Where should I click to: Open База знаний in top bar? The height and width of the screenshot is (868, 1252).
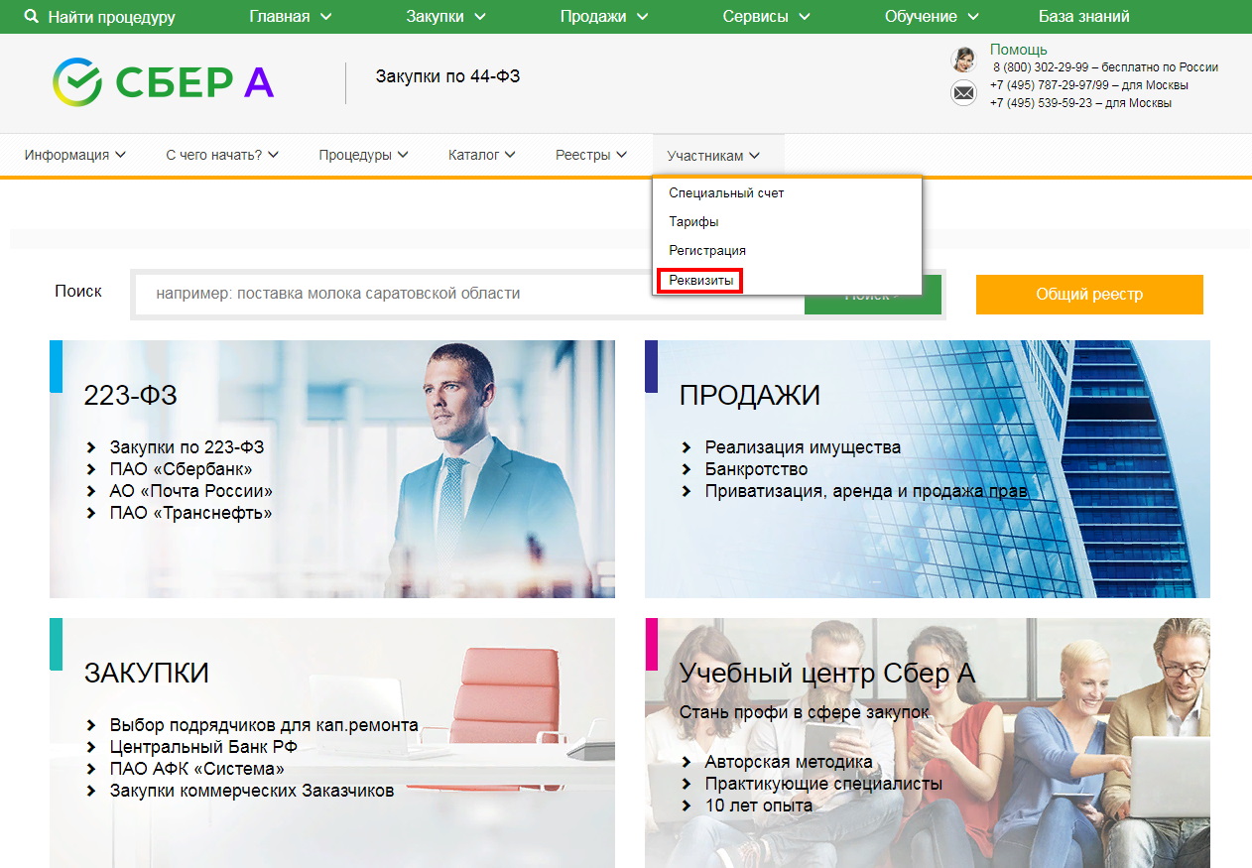click(x=1083, y=17)
